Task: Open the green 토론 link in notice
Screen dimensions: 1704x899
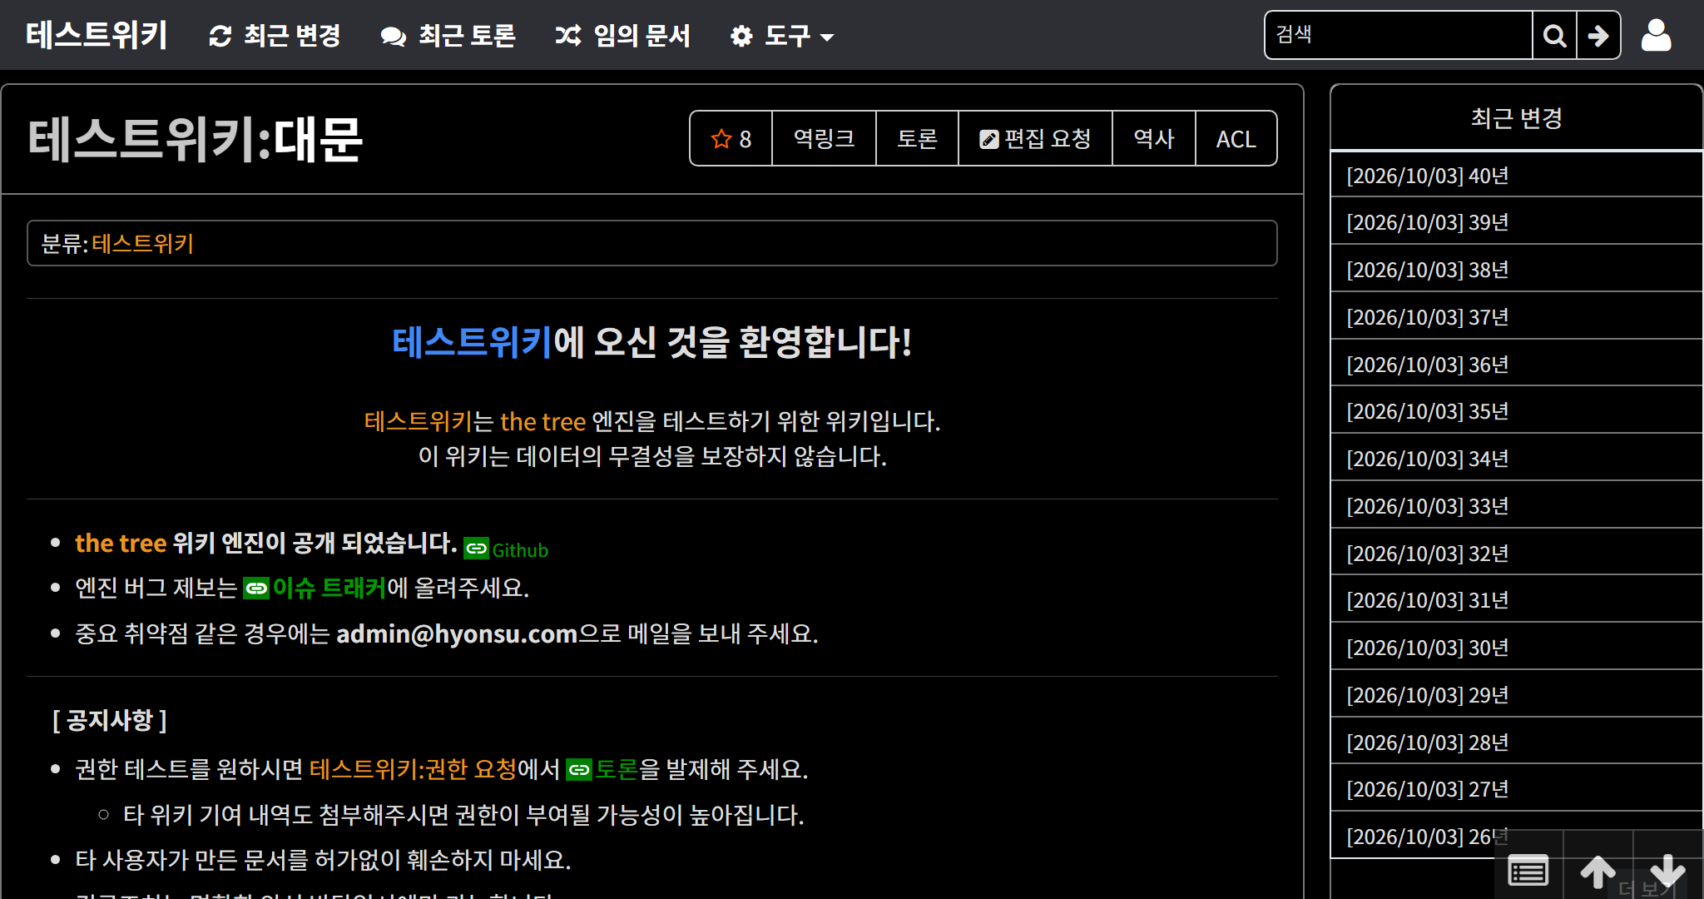Action: (617, 769)
